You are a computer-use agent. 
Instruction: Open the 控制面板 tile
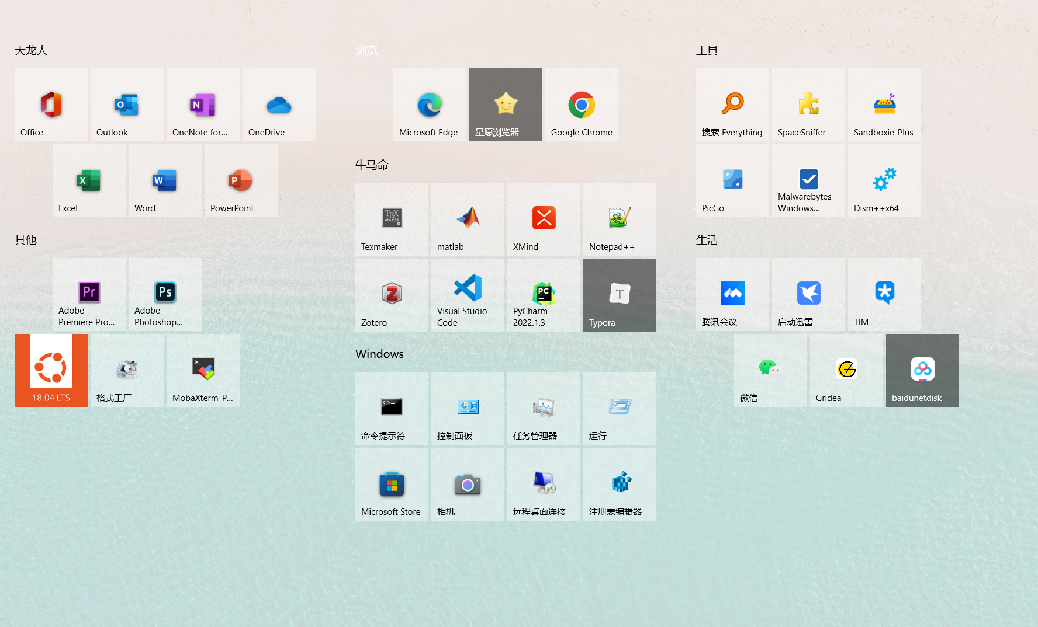[468, 408]
